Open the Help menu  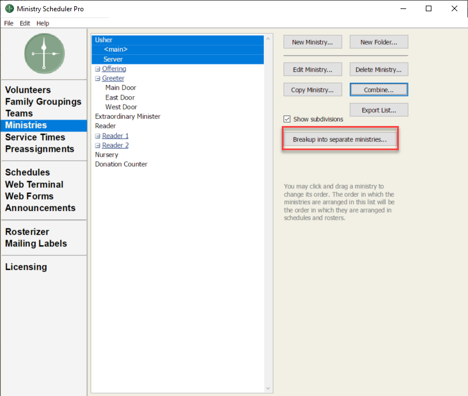pyautogui.click(x=43, y=23)
